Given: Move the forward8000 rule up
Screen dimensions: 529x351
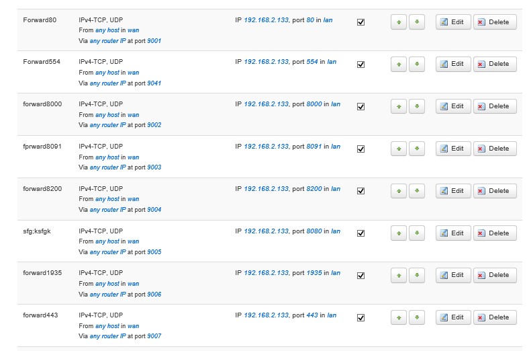Looking at the screenshot, I should coord(399,106).
